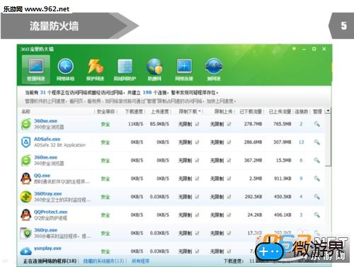Click the vertical scrollbar thumb of process list

click(x=328, y=140)
